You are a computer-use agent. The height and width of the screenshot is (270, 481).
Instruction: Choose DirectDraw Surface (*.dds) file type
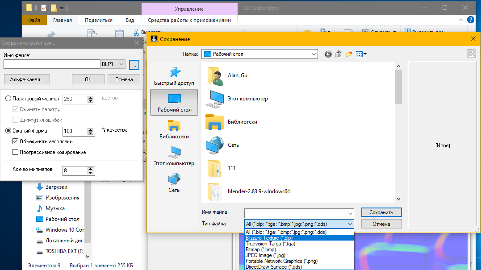pyautogui.click(x=299, y=267)
